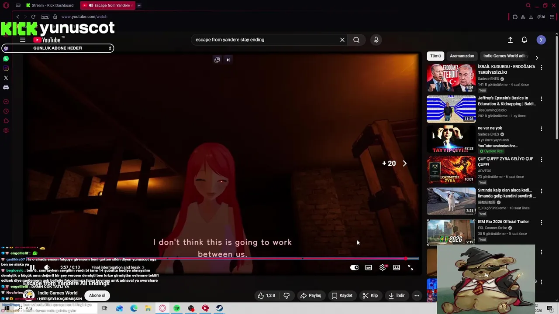Open YouTube notifications bell

524,40
